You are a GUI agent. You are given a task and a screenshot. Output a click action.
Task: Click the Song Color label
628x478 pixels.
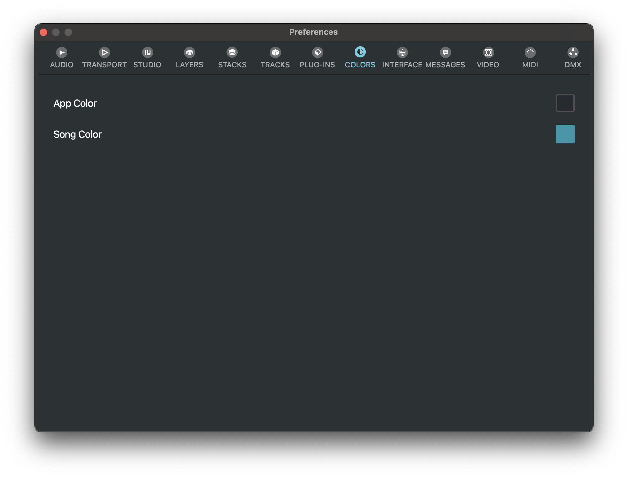pyautogui.click(x=78, y=134)
